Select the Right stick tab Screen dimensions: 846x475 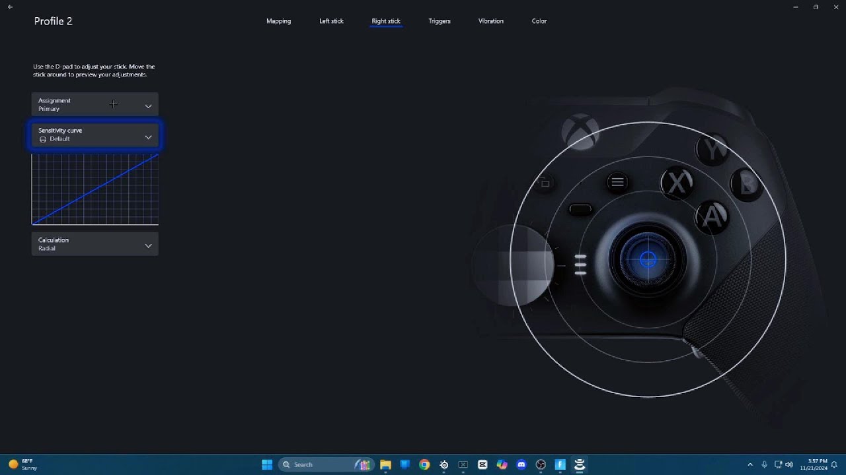coord(386,21)
